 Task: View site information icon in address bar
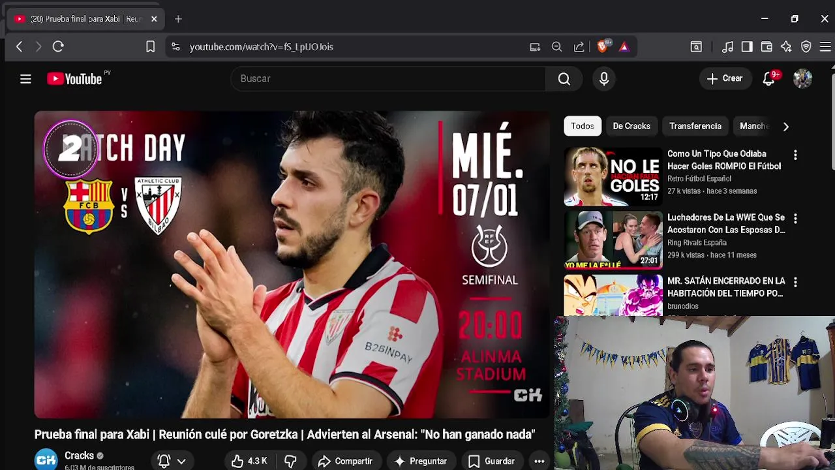click(175, 46)
